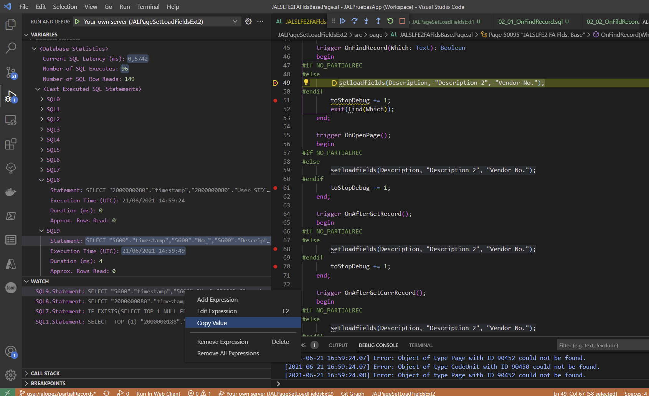Image resolution: width=649 pixels, height=396 pixels.
Task: Open Accounts icon in activity bar
Action: click(x=11, y=352)
